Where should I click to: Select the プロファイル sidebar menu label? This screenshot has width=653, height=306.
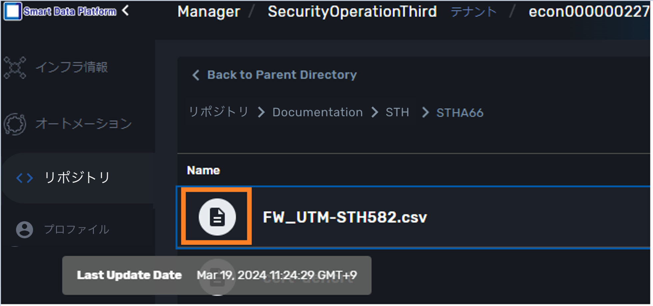pyautogui.click(x=77, y=230)
